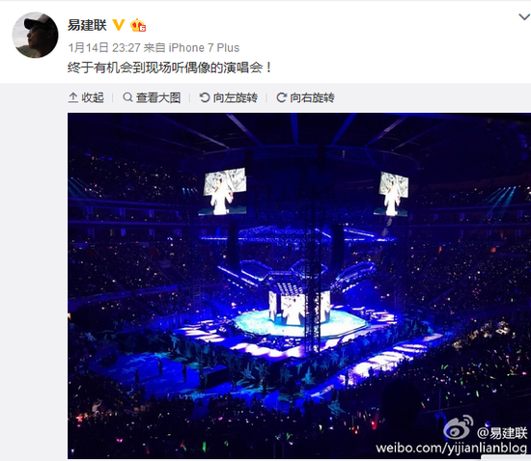
Task: Select 查看大图 to view large image
Action: point(152,97)
